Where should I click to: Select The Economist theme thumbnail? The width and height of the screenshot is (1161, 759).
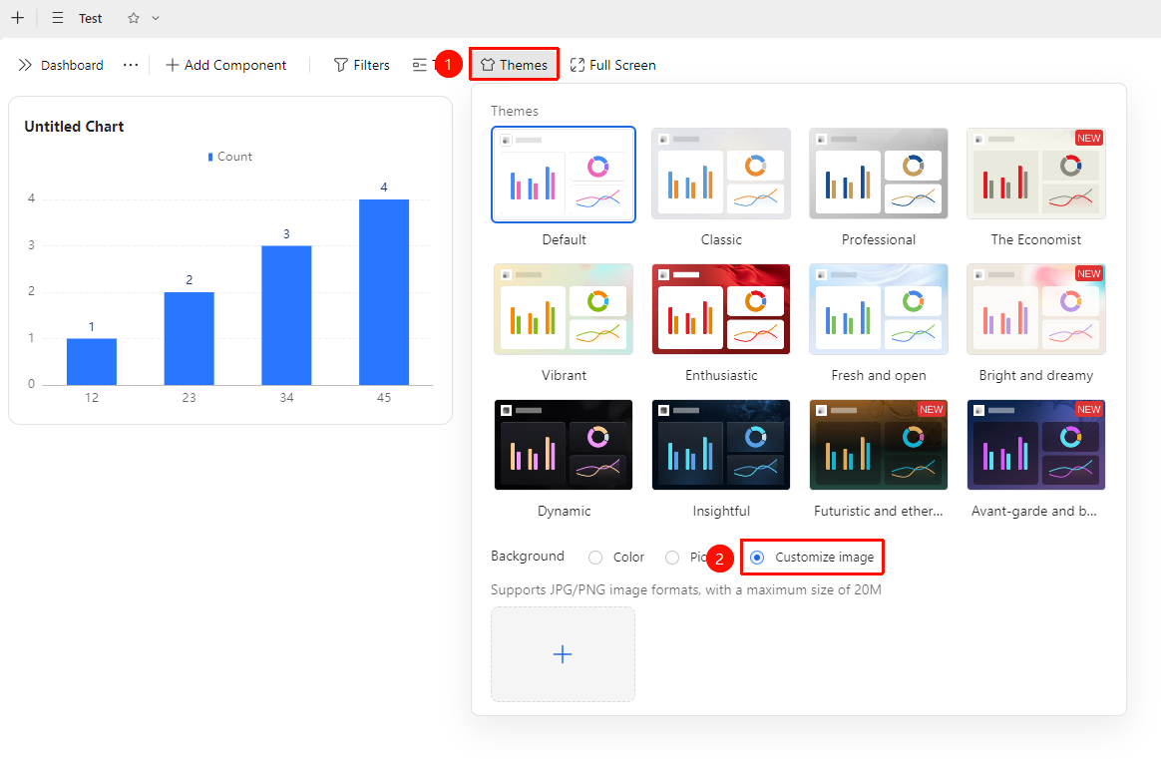(1036, 174)
